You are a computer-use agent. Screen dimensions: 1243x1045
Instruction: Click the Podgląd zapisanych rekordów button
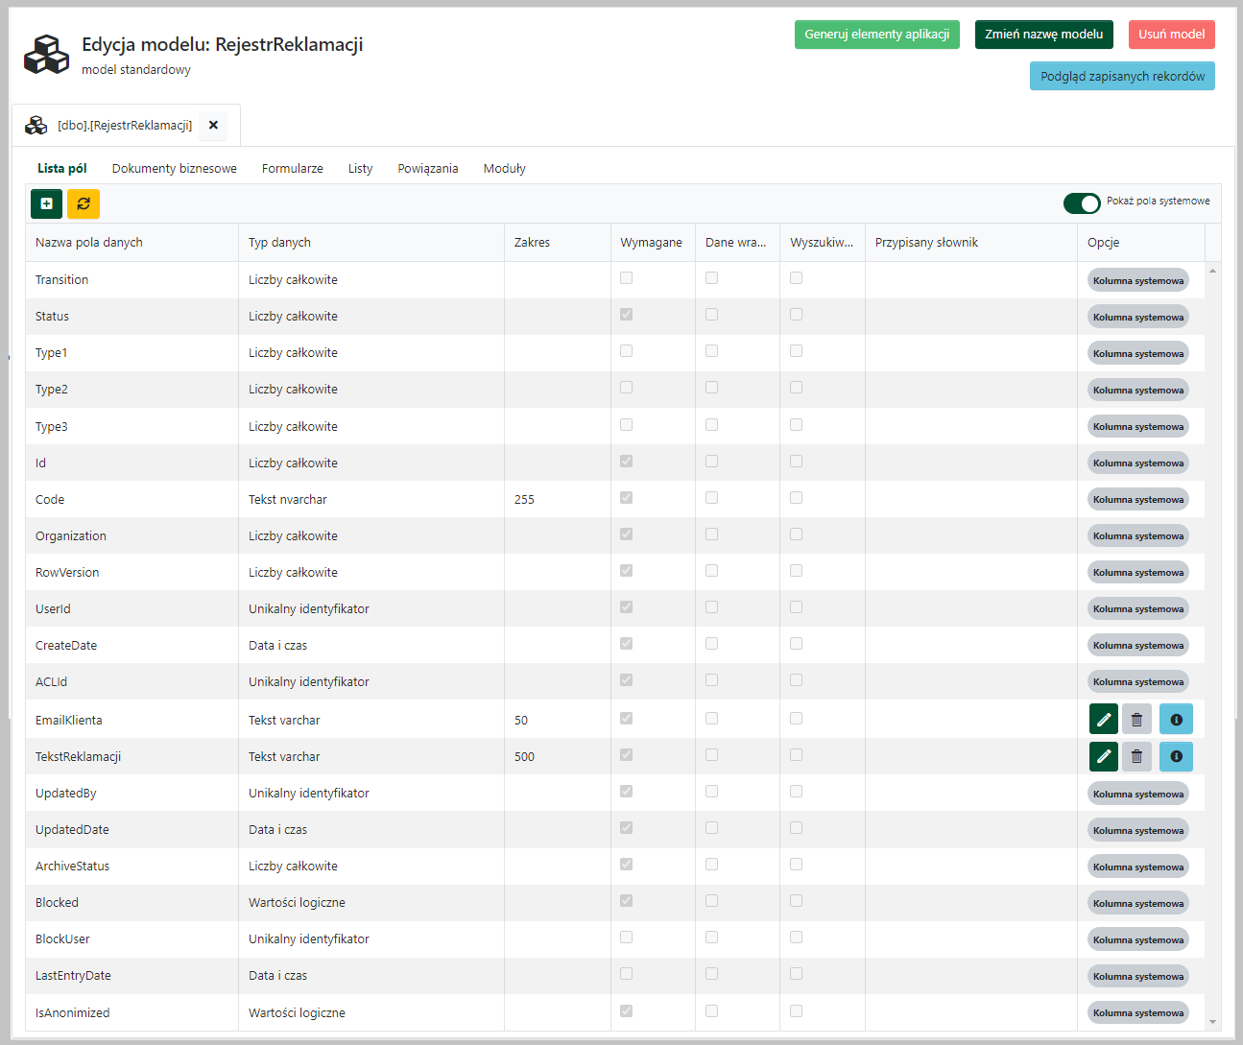(x=1122, y=77)
